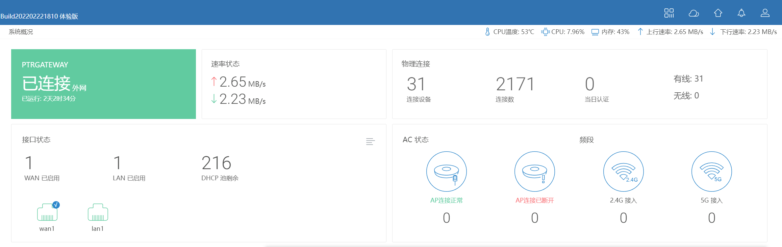Image resolution: width=782 pixels, height=247 pixels.
Task: Click the 下行速率: 2.23 MB/s text
Action: click(x=748, y=32)
